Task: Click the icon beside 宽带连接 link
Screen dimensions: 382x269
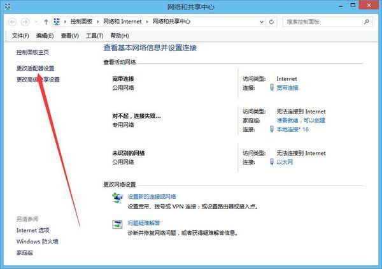Action: pyautogui.click(x=272, y=87)
